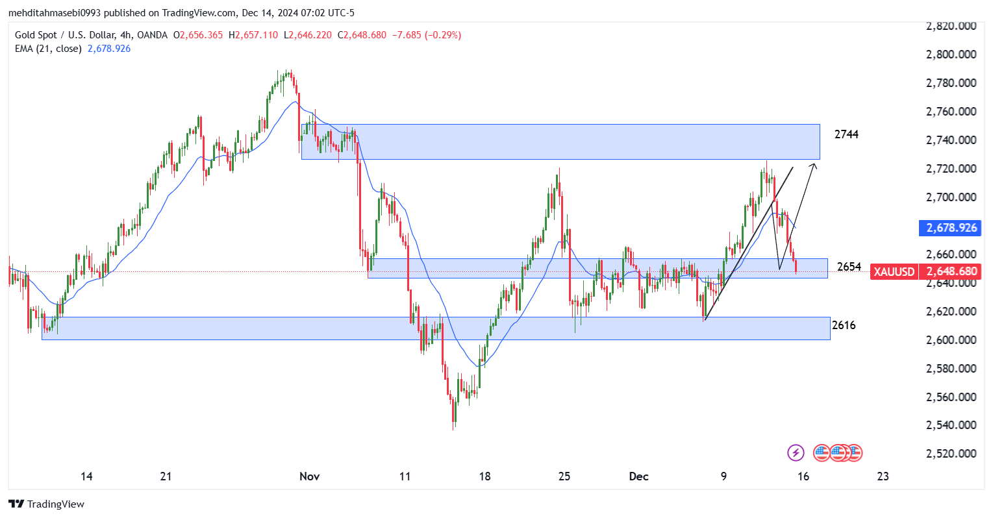Click the 2,820.000 price axis label
993x518 pixels.
click(x=951, y=26)
